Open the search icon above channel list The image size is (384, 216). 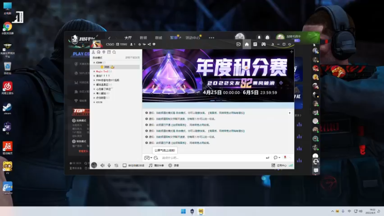pos(114,52)
